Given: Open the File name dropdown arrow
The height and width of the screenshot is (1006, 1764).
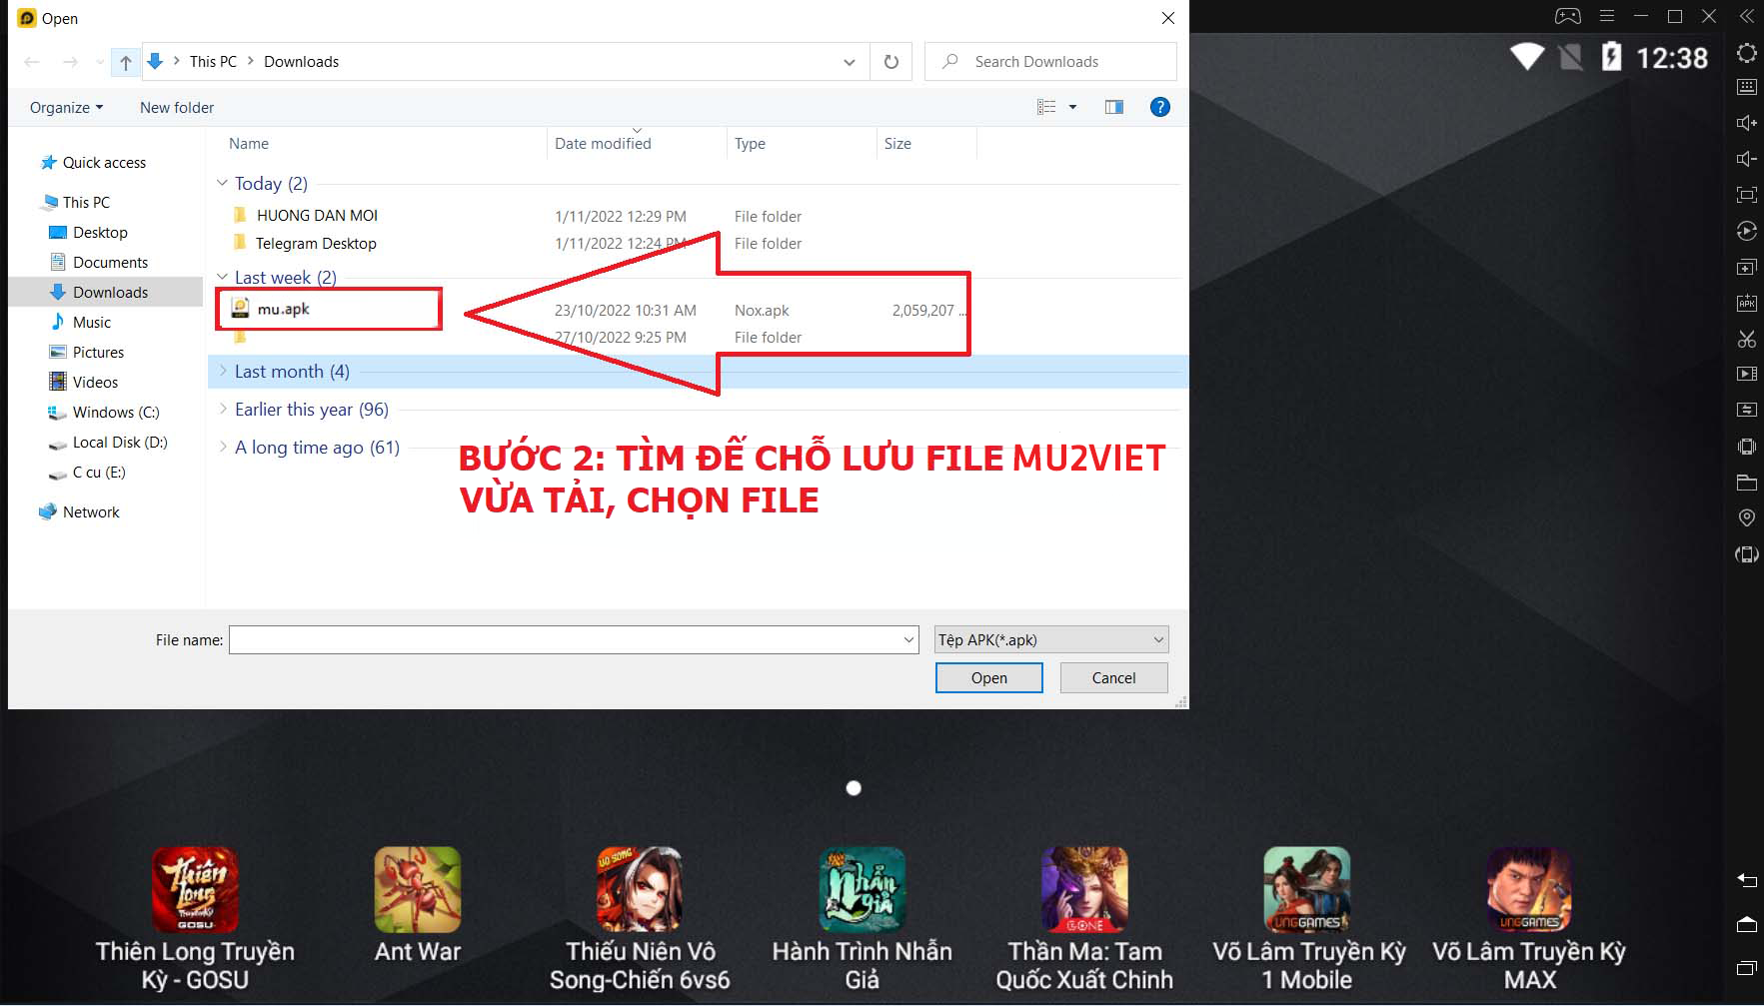Looking at the screenshot, I should (908, 639).
